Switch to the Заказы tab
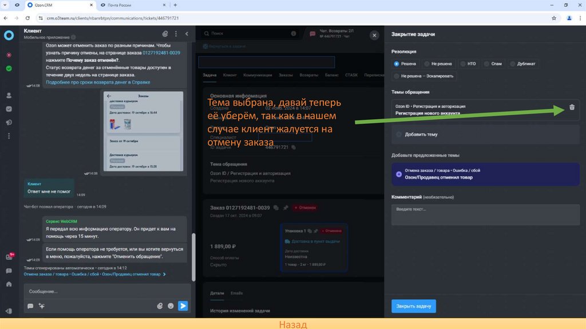The height and width of the screenshot is (329, 586). click(x=286, y=75)
